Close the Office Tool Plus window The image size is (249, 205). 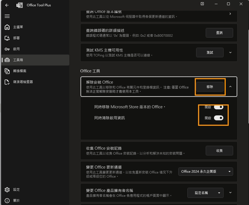tap(241, 4)
